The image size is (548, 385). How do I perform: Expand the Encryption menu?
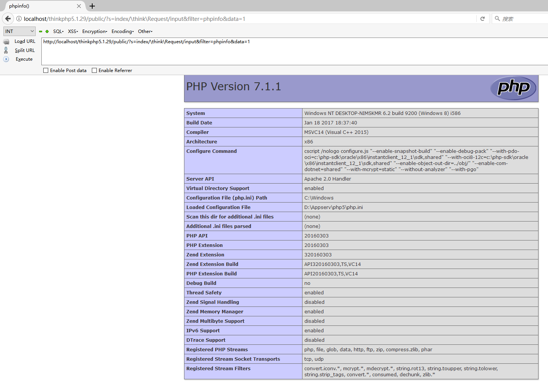coord(95,31)
